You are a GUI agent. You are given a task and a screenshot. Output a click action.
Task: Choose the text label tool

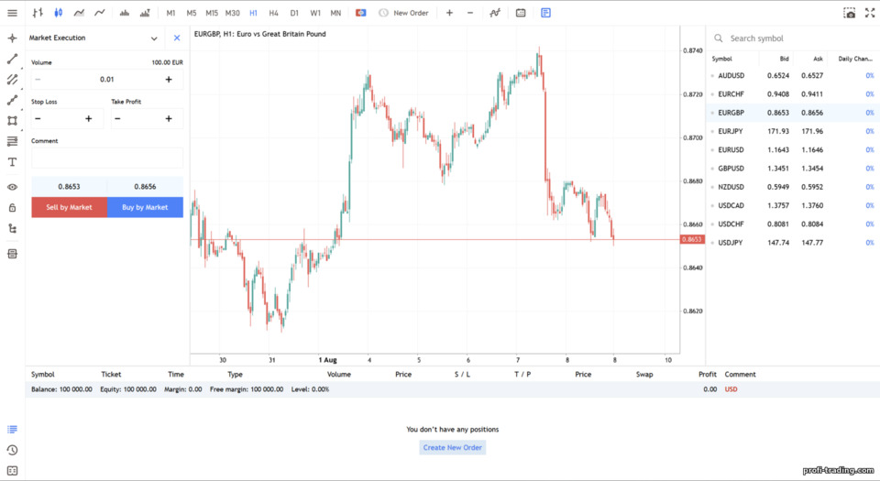[x=12, y=162]
